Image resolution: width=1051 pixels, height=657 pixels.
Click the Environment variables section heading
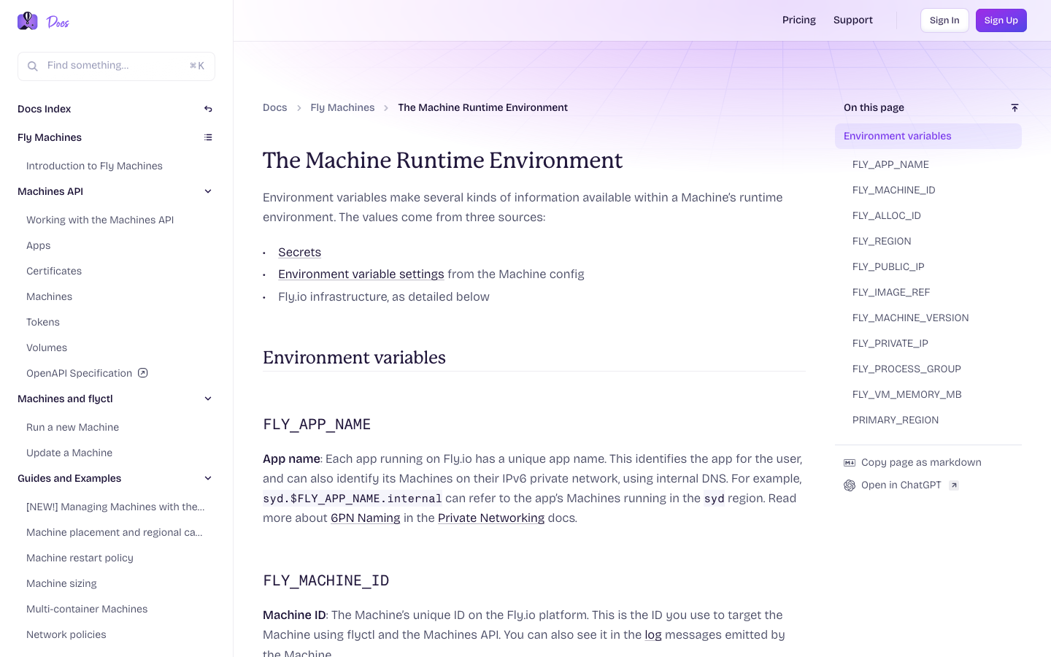tap(354, 357)
